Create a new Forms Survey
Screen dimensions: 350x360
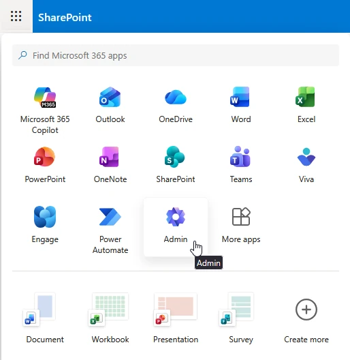coord(241,318)
